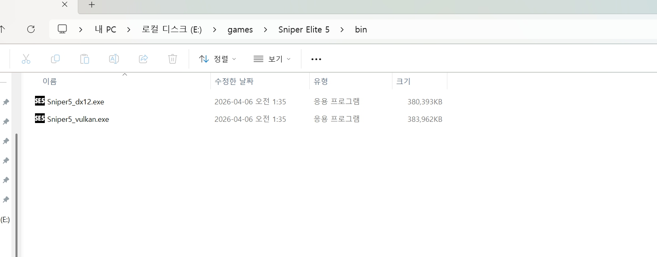Open the 보기 view dropdown

pos(272,59)
